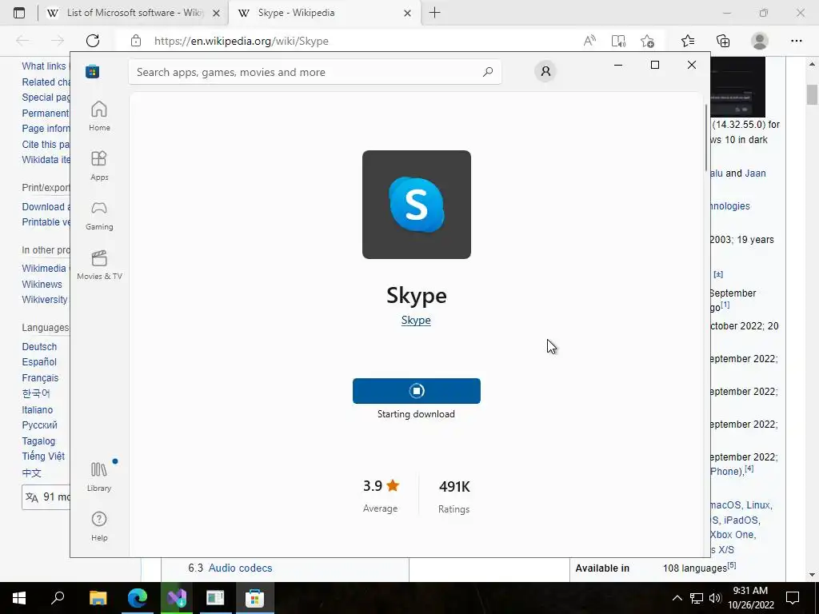Image resolution: width=819 pixels, height=614 pixels.
Task: Open the Edge profile avatar
Action: click(x=760, y=41)
